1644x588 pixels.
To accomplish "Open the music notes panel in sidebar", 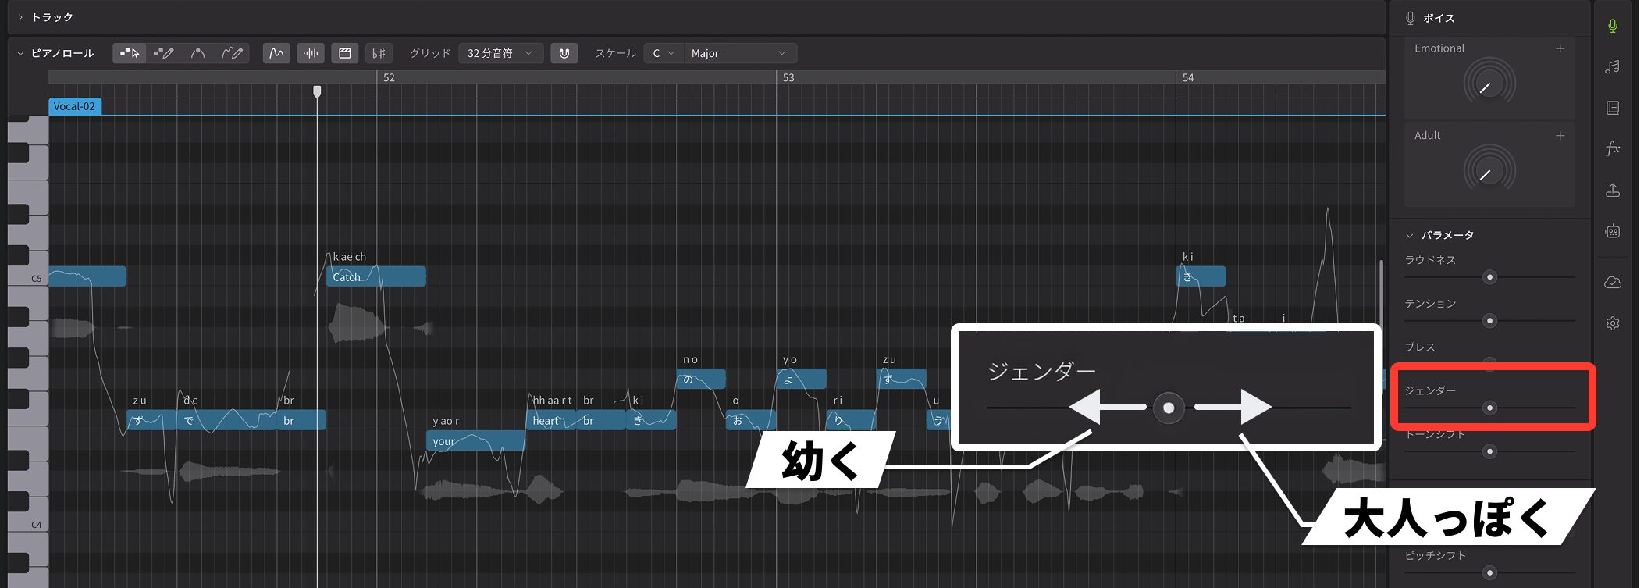I will pos(1613,67).
